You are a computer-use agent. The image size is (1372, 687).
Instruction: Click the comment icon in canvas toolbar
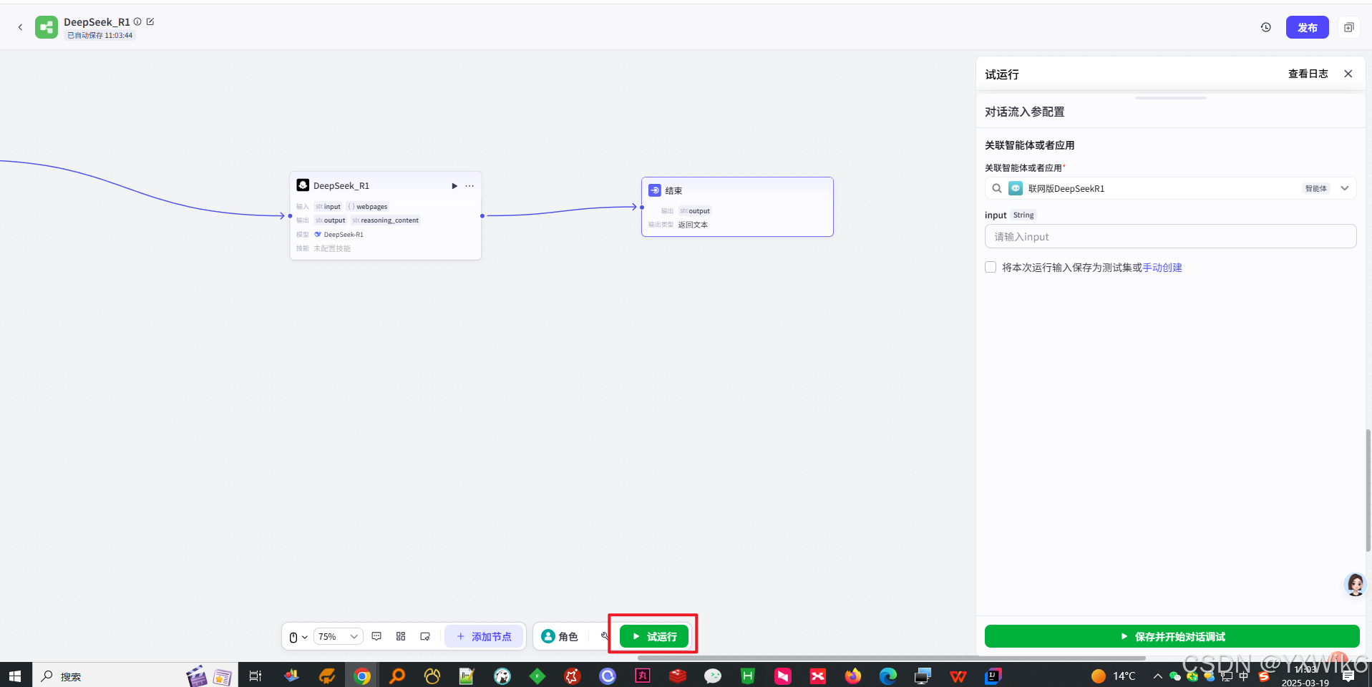point(376,636)
